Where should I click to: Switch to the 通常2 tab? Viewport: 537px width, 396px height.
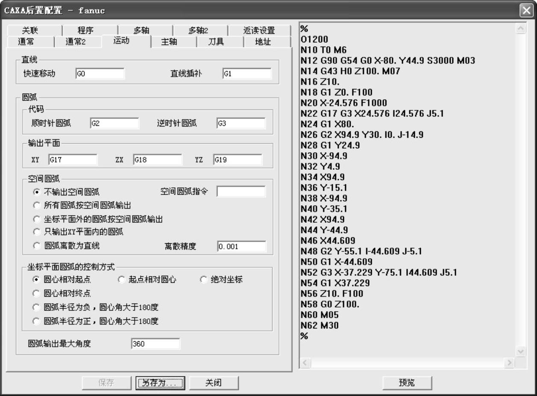(76, 42)
